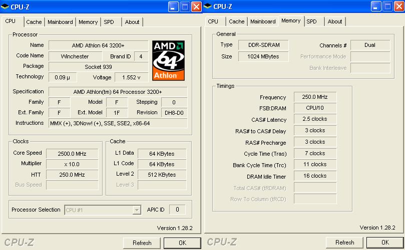Close the left CPU-Z window

[196, 6]
